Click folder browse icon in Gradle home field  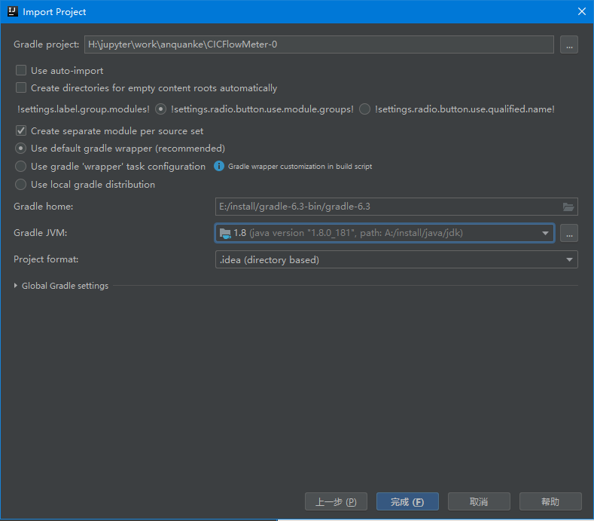[x=568, y=207]
